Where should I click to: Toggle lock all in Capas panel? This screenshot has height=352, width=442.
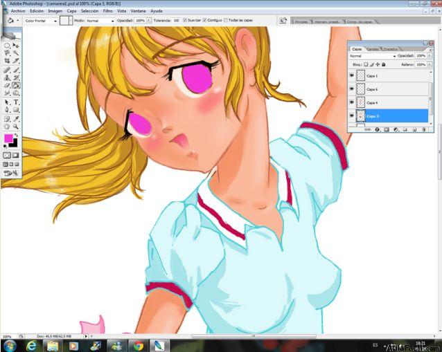click(383, 64)
